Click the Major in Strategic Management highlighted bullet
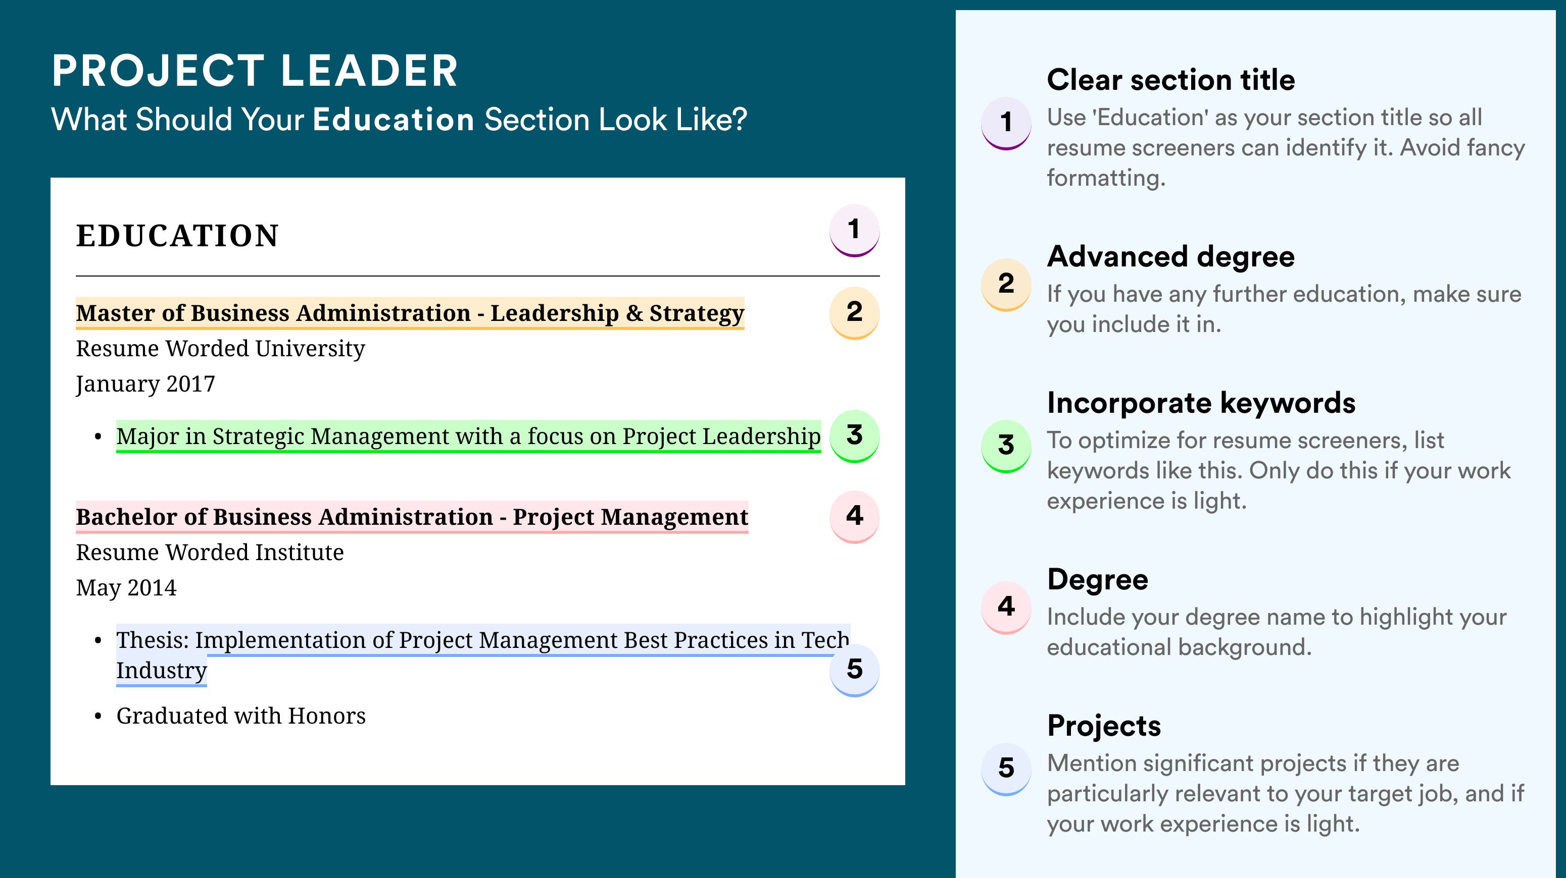 (x=468, y=436)
